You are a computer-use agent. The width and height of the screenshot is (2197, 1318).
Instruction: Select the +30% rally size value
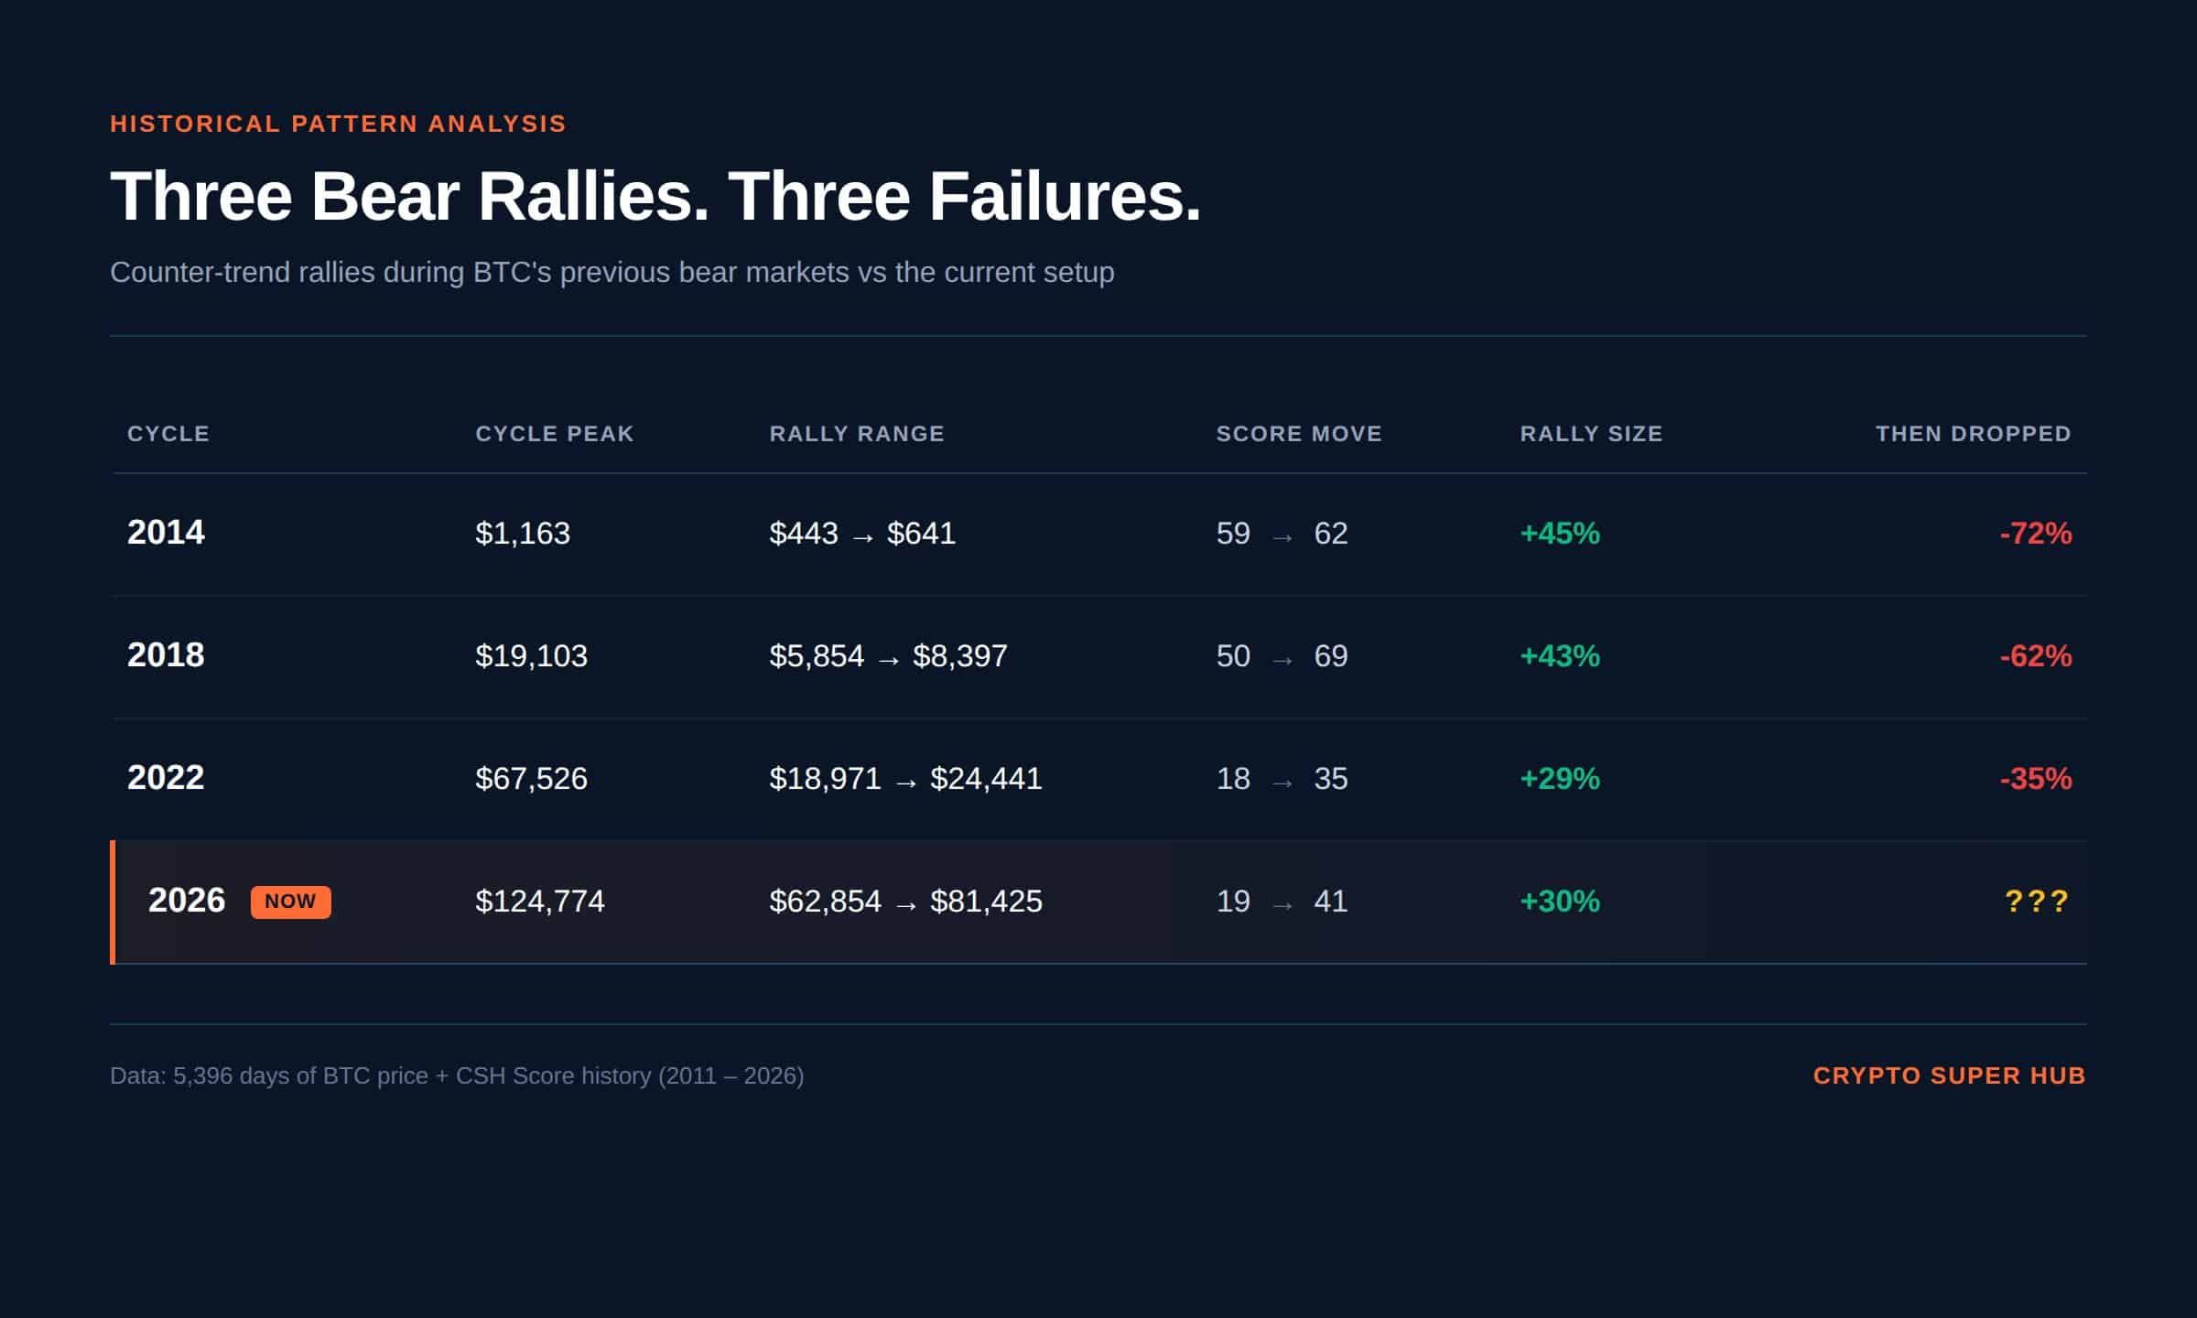(1560, 902)
